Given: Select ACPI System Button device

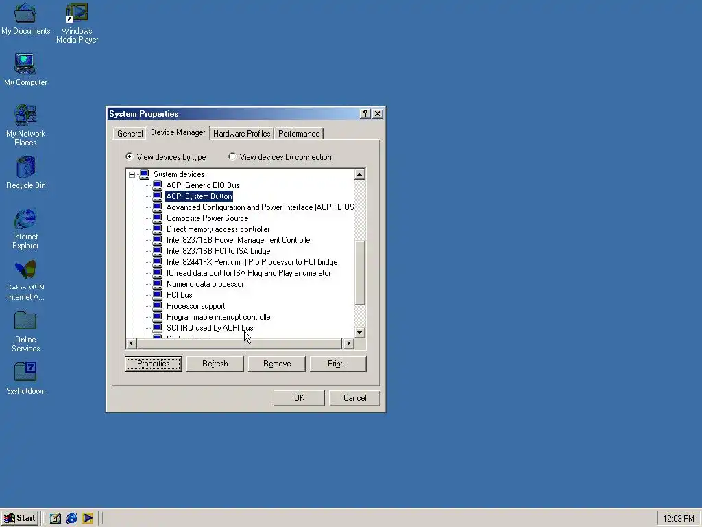Looking at the screenshot, I should point(199,196).
